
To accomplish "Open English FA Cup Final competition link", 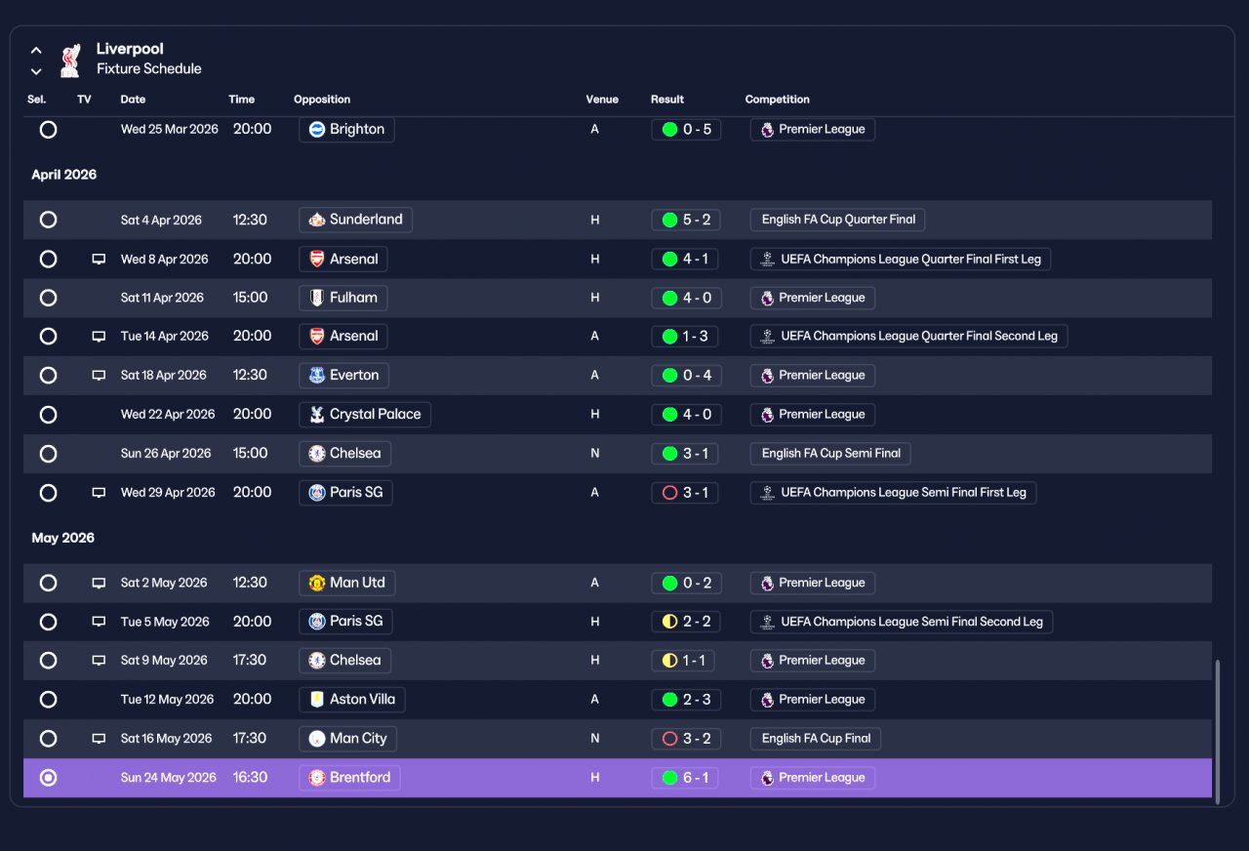I will point(816,739).
